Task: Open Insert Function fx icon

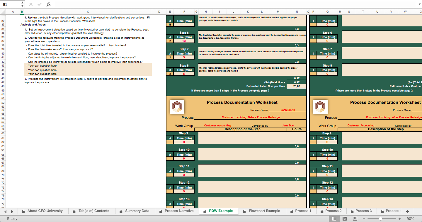Action: click(49, 4)
